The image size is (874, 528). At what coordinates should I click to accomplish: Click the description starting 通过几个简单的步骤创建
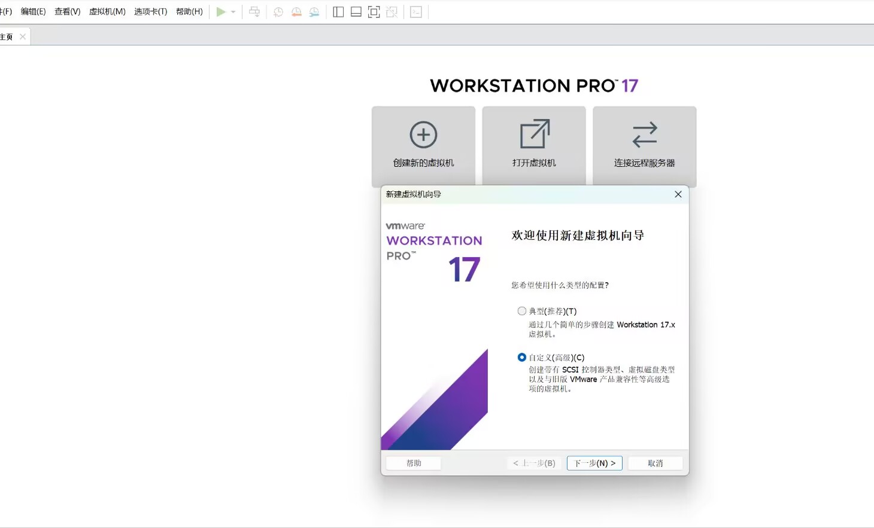(x=602, y=329)
